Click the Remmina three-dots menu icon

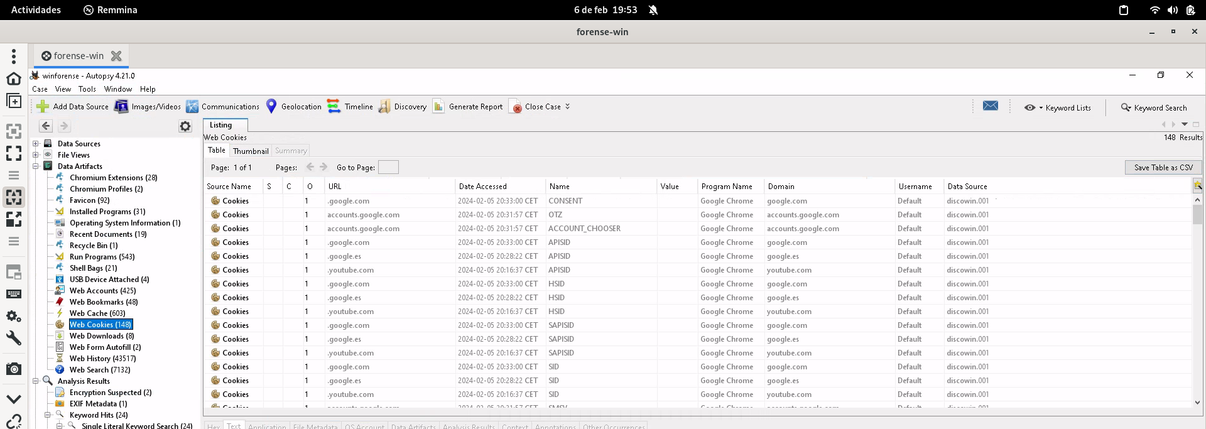(x=14, y=56)
